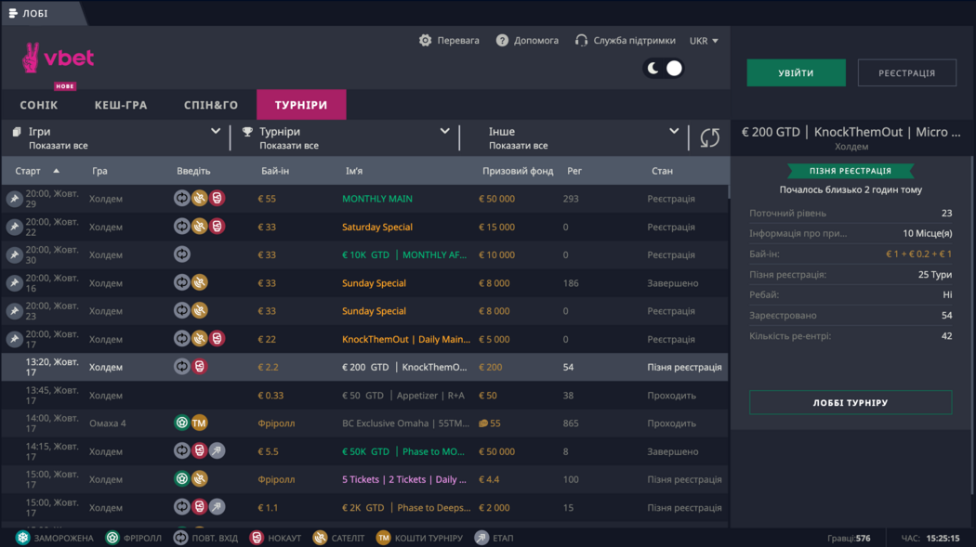Toggle pin for the KnockThemOut Daily Main tournament
This screenshot has width=976, height=547.
(x=14, y=339)
